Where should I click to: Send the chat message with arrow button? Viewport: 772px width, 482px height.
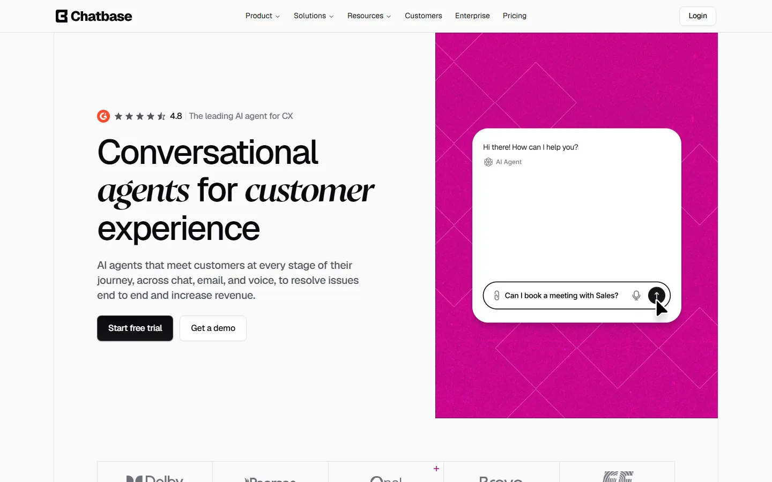tap(657, 296)
